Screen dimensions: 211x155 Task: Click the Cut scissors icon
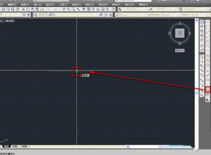[x=24, y=9]
